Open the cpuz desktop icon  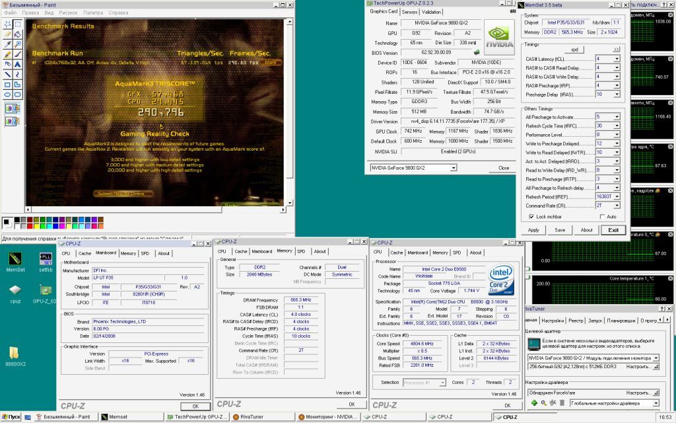tap(15, 293)
